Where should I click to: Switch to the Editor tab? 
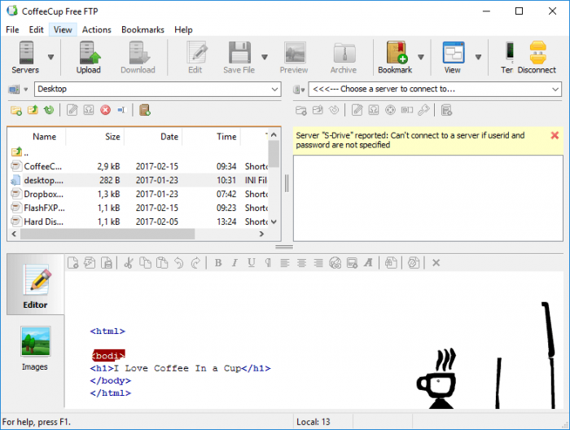(x=35, y=284)
